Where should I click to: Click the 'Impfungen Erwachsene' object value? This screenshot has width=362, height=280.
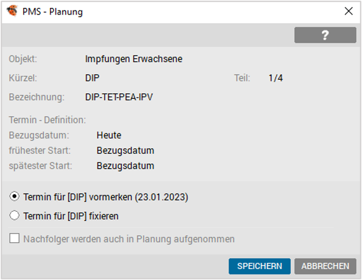coord(133,59)
